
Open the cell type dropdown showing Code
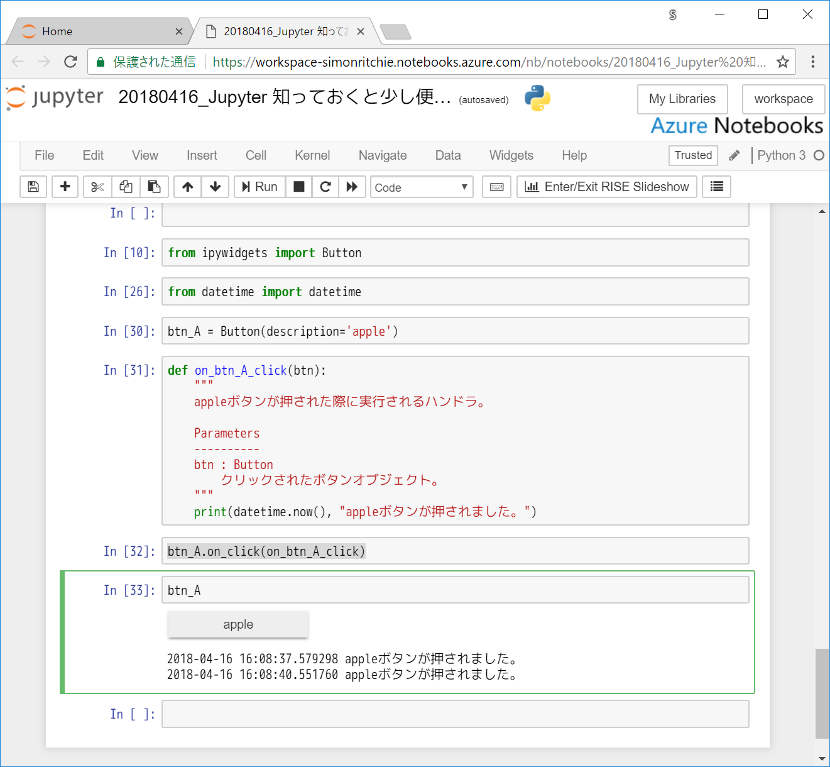tap(421, 187)
